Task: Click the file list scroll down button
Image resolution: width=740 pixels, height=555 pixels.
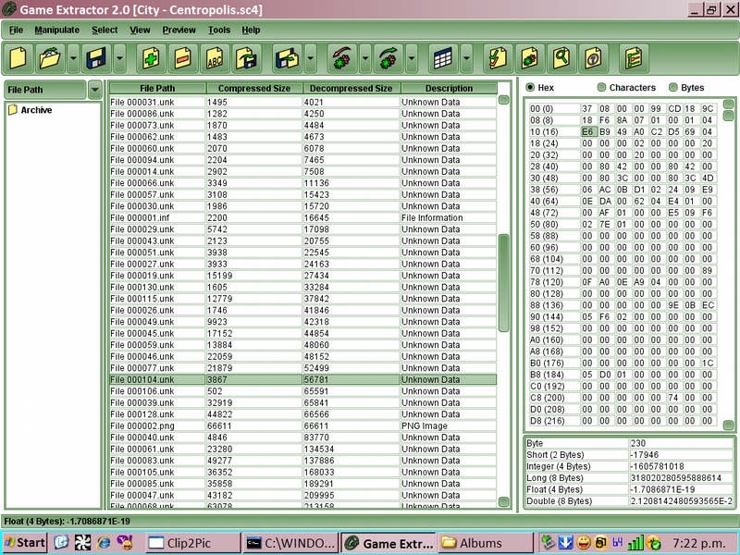Action: [504, 501]
